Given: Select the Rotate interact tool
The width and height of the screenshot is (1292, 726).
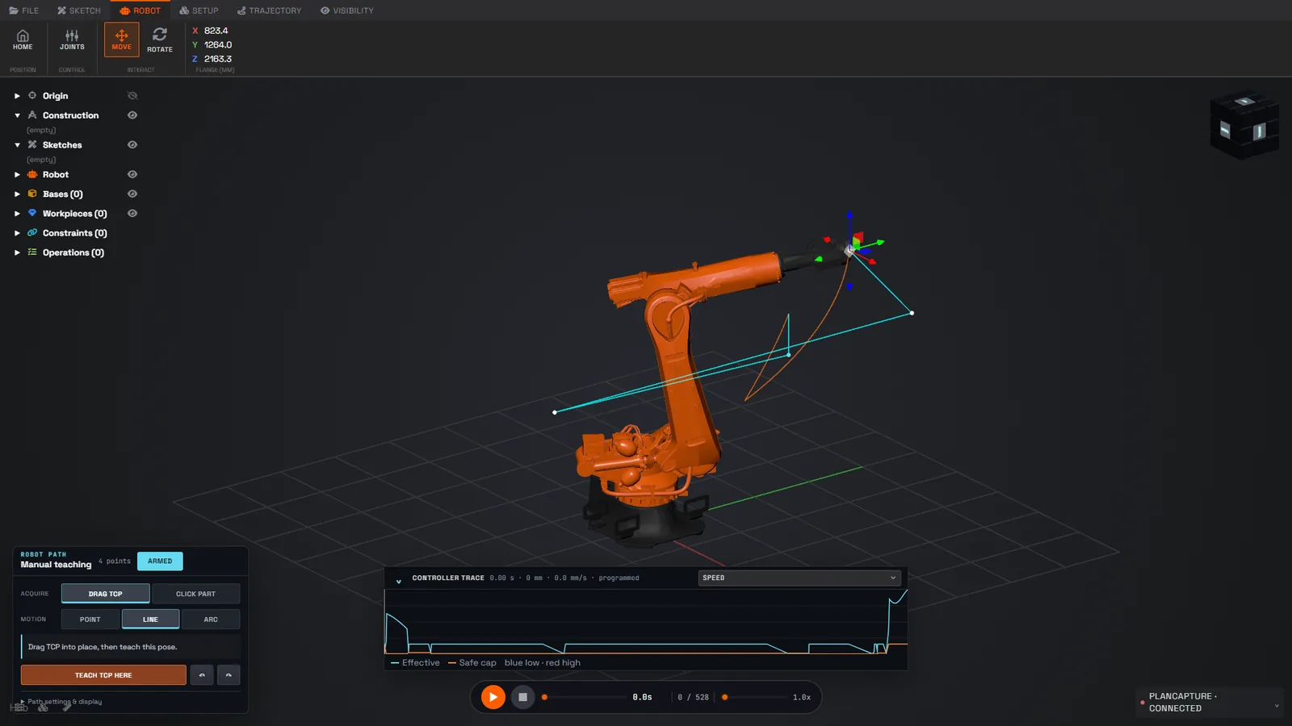Looking at the screenshot, I should point(160,40).
